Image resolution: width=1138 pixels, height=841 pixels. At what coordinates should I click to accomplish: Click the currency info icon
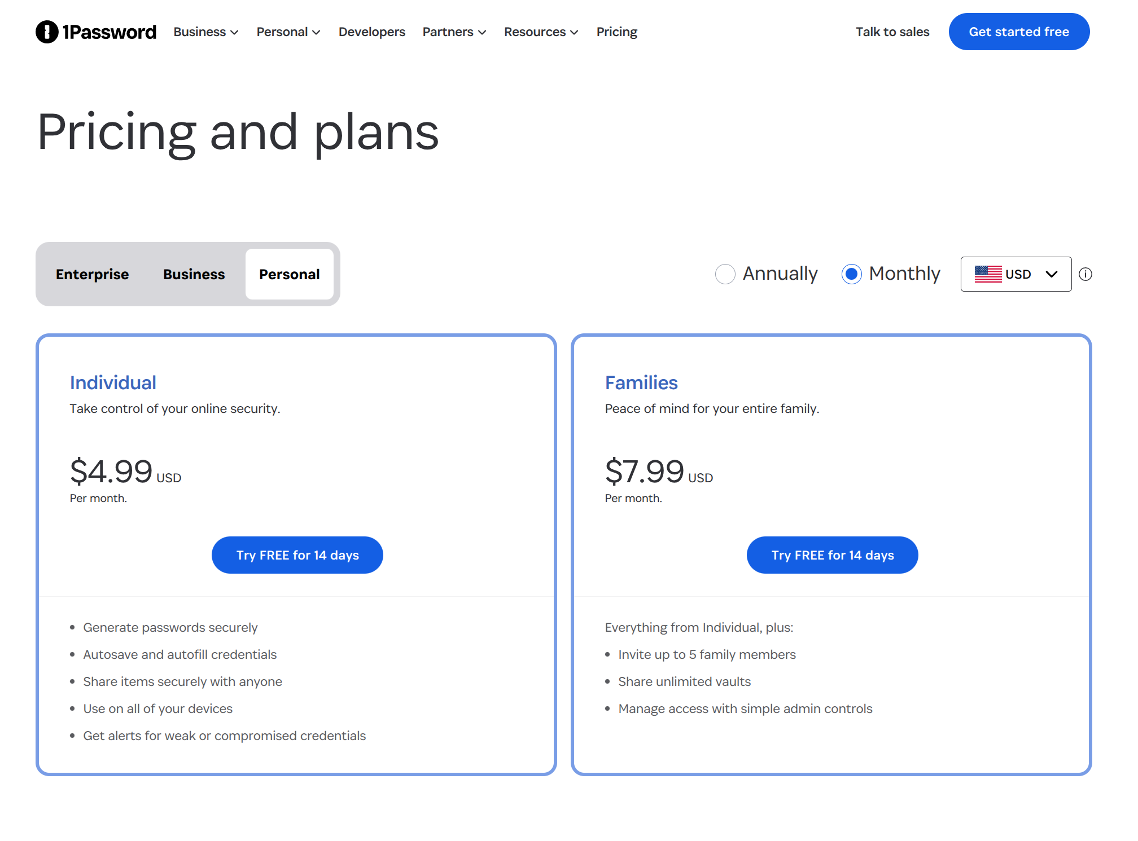point(1085,274)
